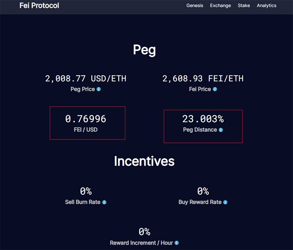This screenshot has height=250, width=293.
Task: Select Stake in the top navigation
Action: coord(244,6)
